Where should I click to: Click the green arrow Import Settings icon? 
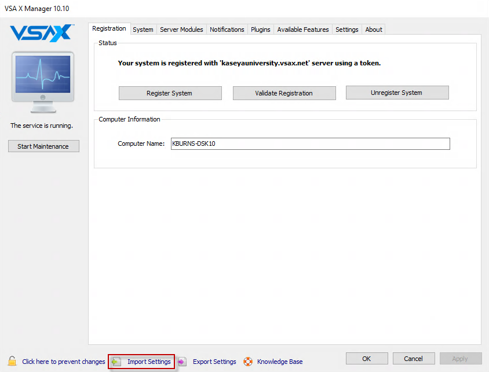coord(116,362)
